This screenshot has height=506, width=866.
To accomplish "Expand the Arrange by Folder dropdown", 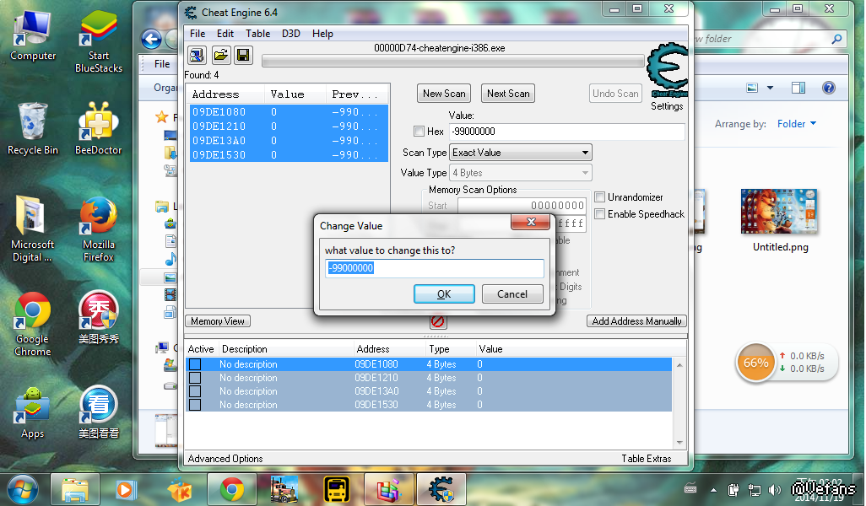I will point(797,124).
